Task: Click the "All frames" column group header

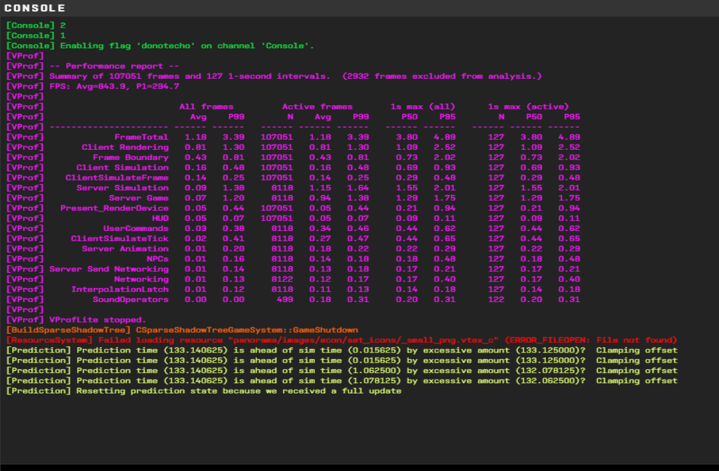Action: tap(206, 106)
